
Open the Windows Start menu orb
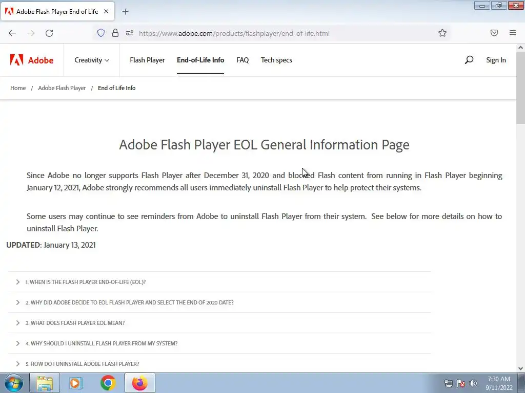[x=14, y=383]
